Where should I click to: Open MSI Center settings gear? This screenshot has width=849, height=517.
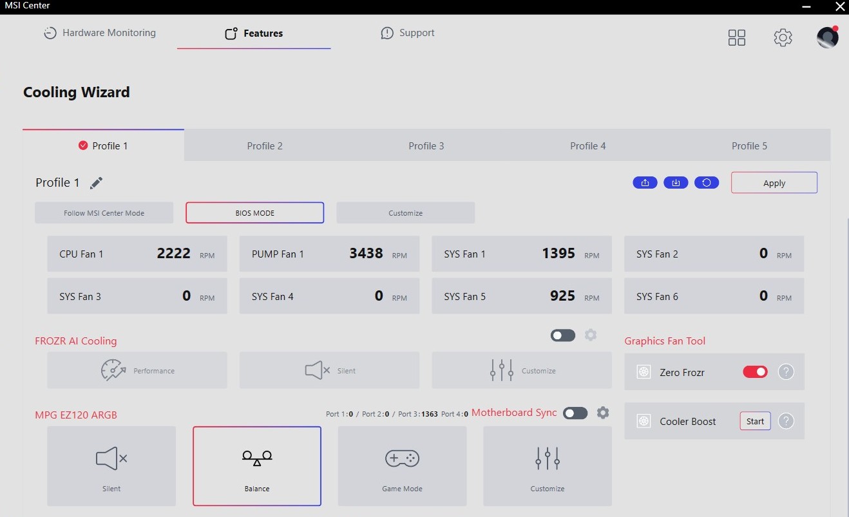point(783,37)
